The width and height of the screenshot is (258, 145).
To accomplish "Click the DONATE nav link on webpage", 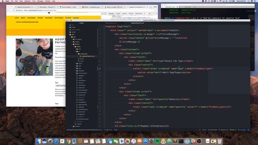I will point(40,18).
